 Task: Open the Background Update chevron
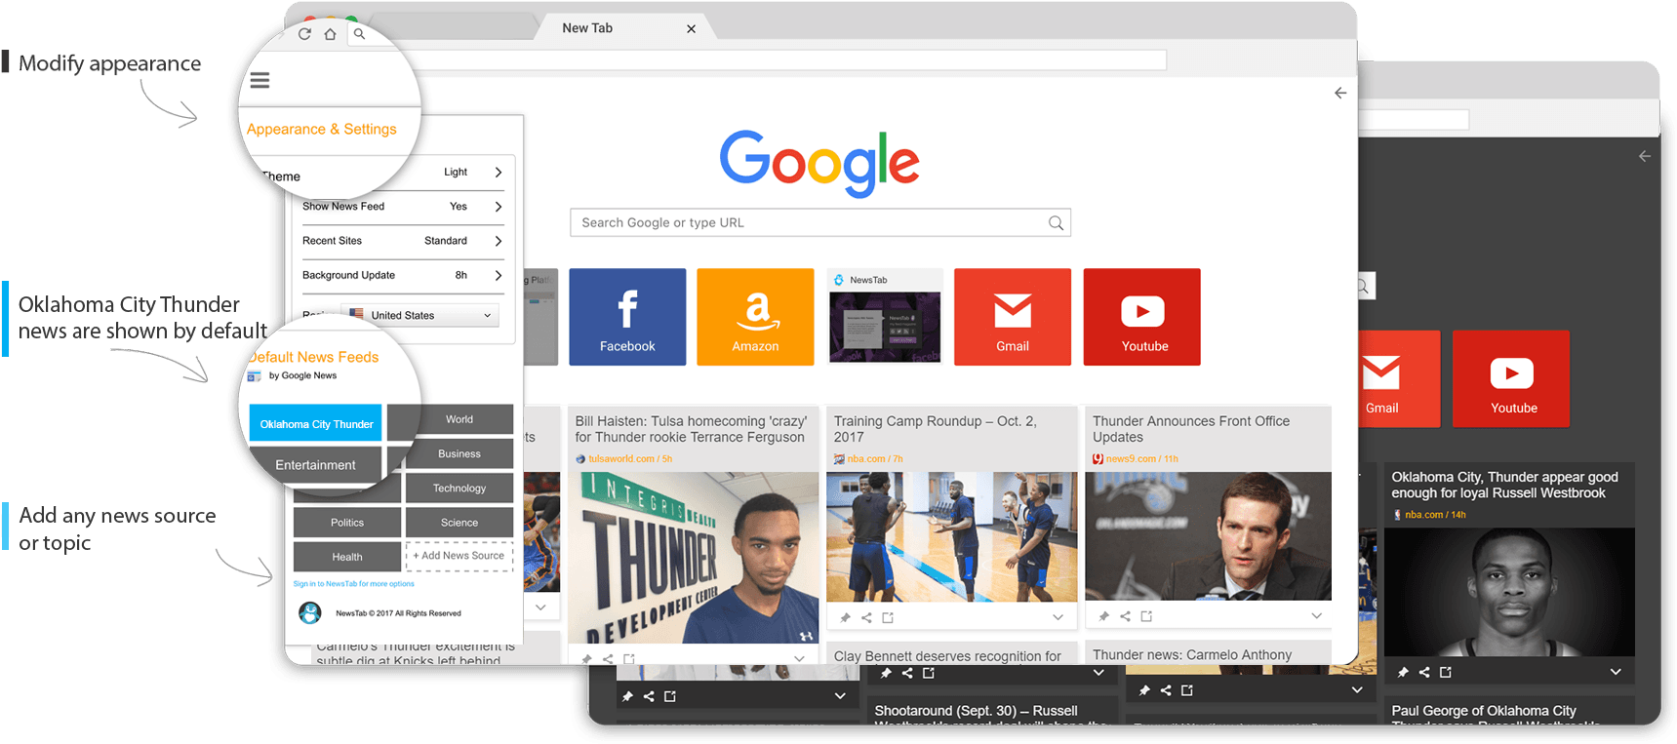point(499,276)
